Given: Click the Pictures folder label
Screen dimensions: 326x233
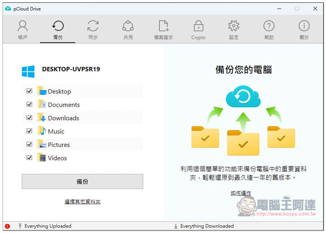Looking at the screenshot, I should [x=59, y=145].
